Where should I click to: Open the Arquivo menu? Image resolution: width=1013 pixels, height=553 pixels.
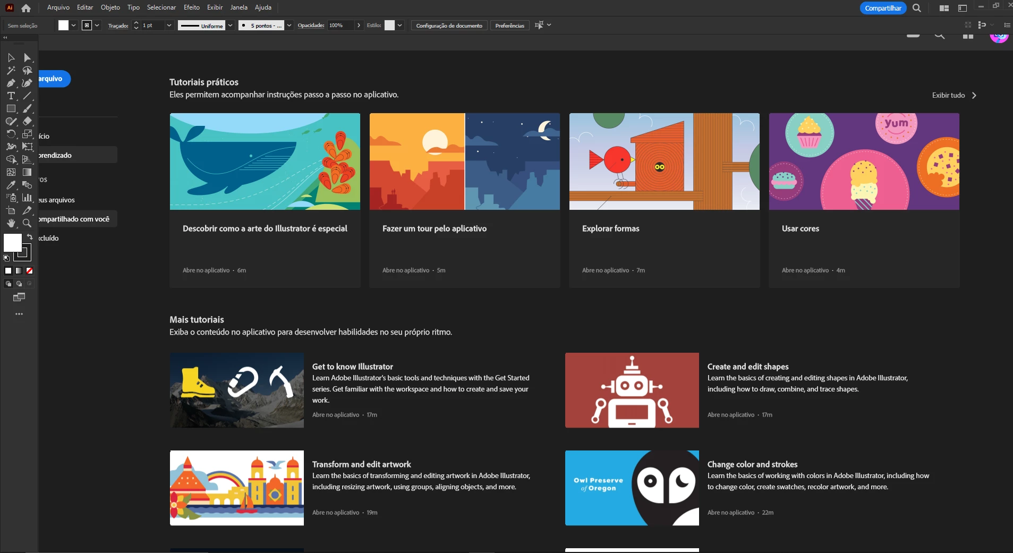click(58, 7)
